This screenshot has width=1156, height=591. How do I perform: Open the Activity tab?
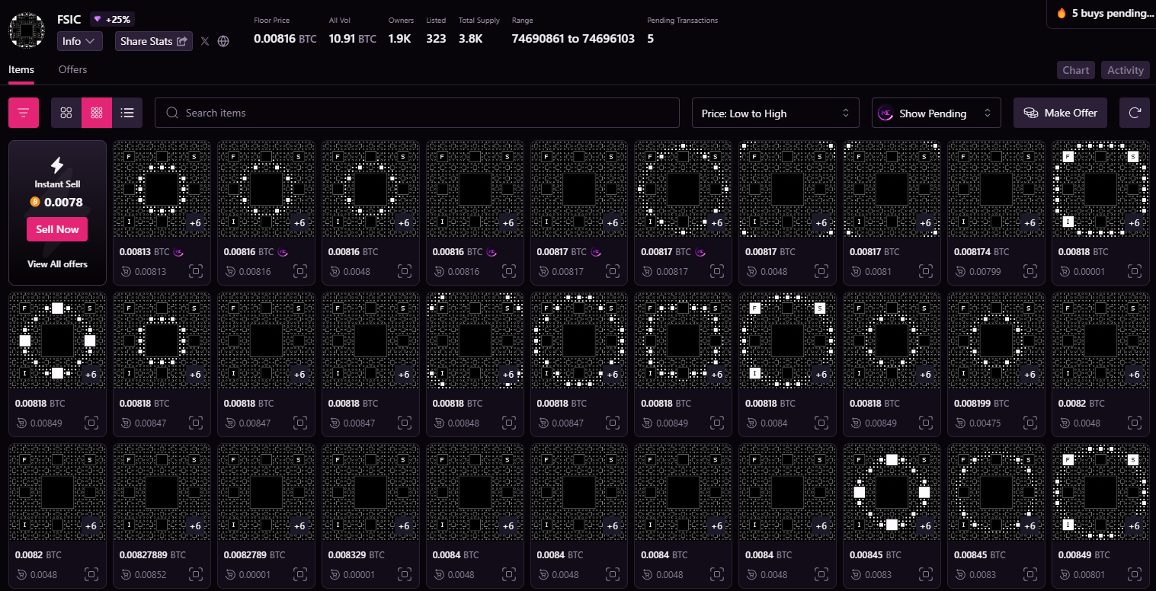(1126, 70)
